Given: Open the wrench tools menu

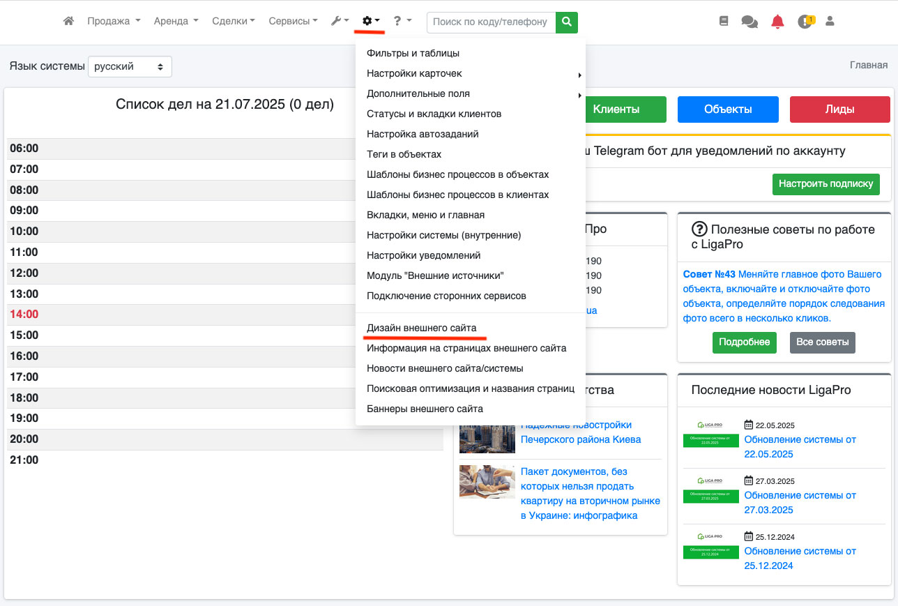Looking at the screenshot, I should click(x=340, y=22).
